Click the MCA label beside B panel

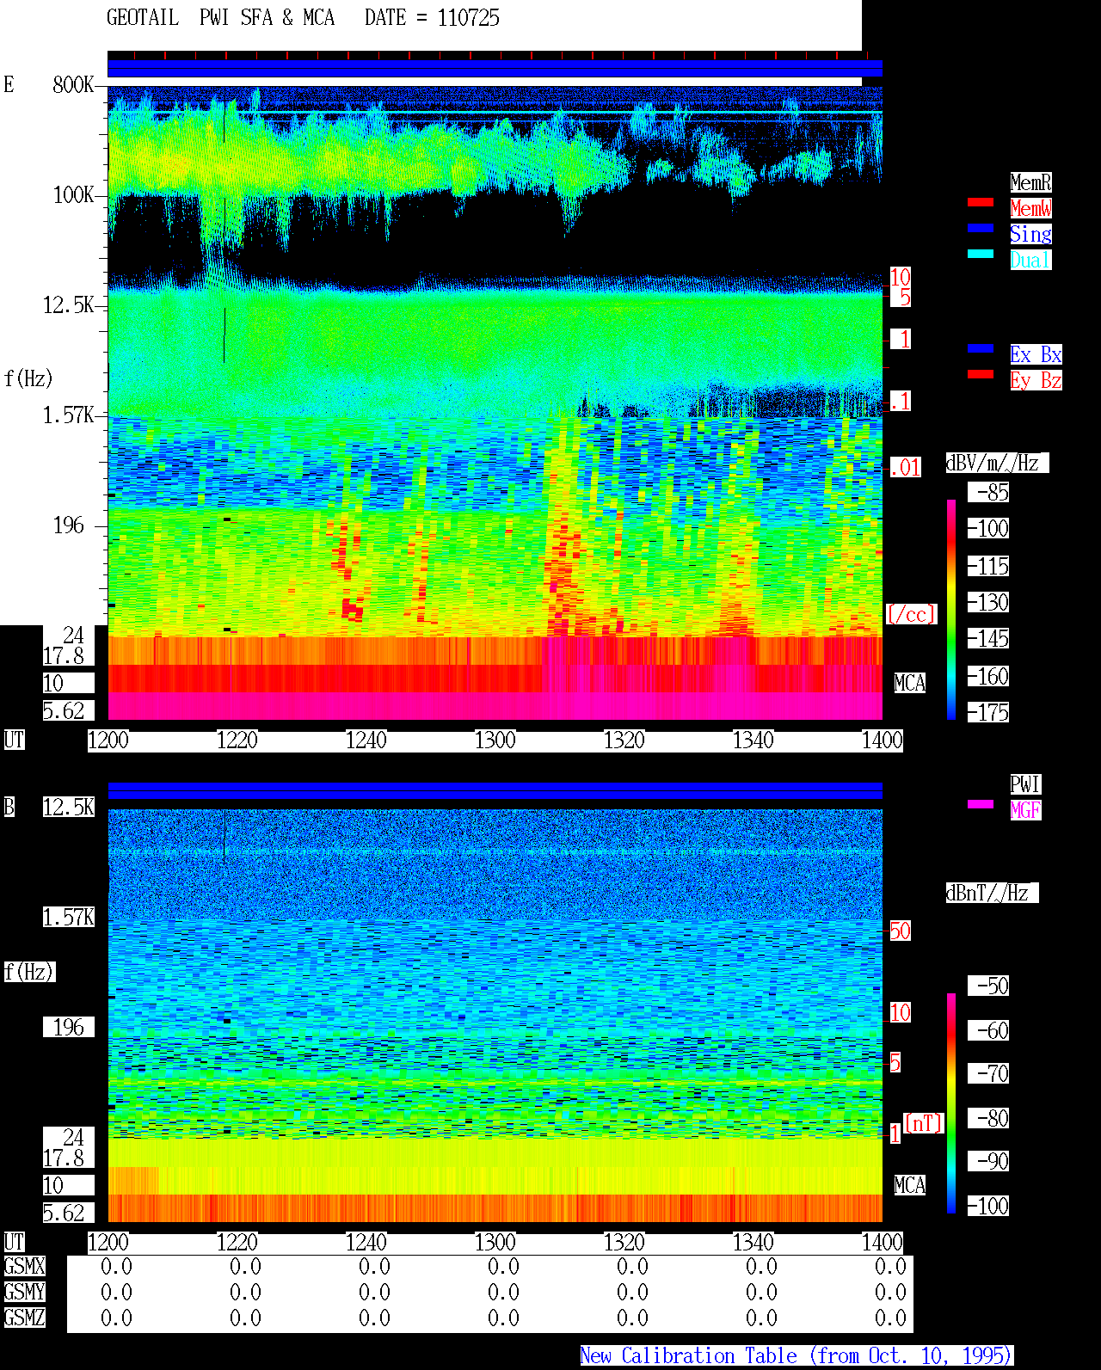[910, 1185]
